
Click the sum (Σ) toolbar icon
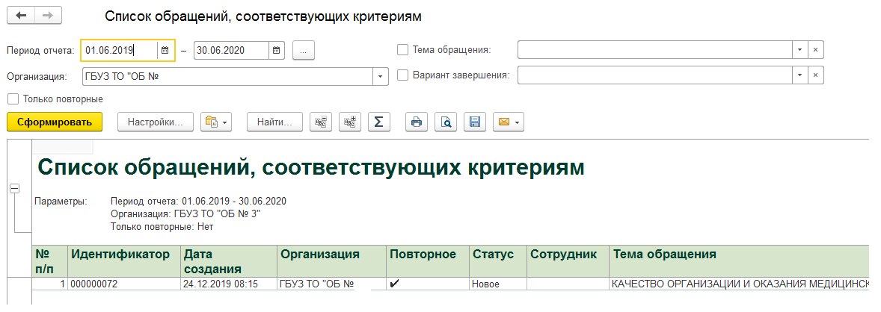[378, 122]
